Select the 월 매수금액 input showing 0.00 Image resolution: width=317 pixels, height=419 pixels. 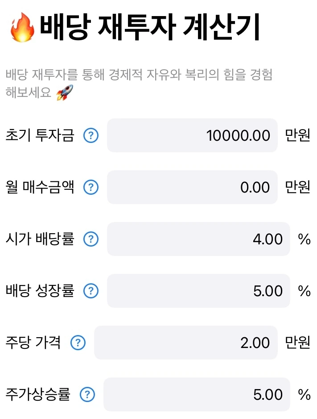pos(192,187)
